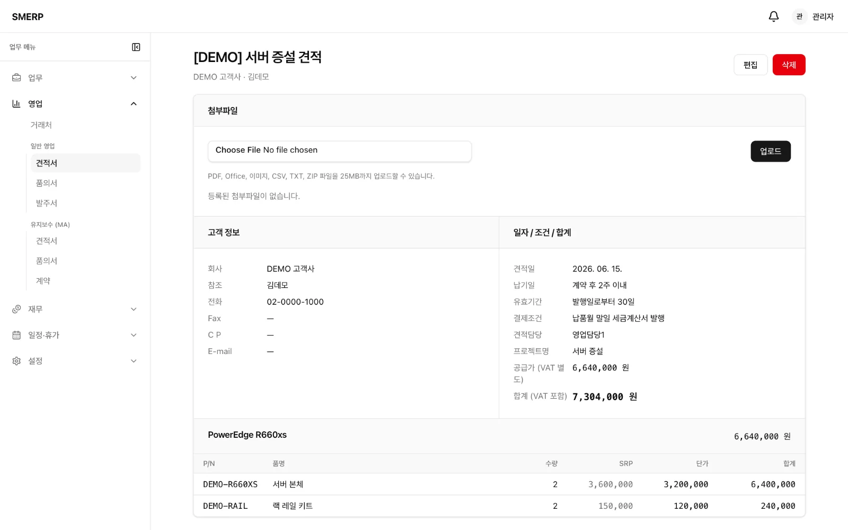
Task: Click the 재무 coins icon
Action: 16,309
